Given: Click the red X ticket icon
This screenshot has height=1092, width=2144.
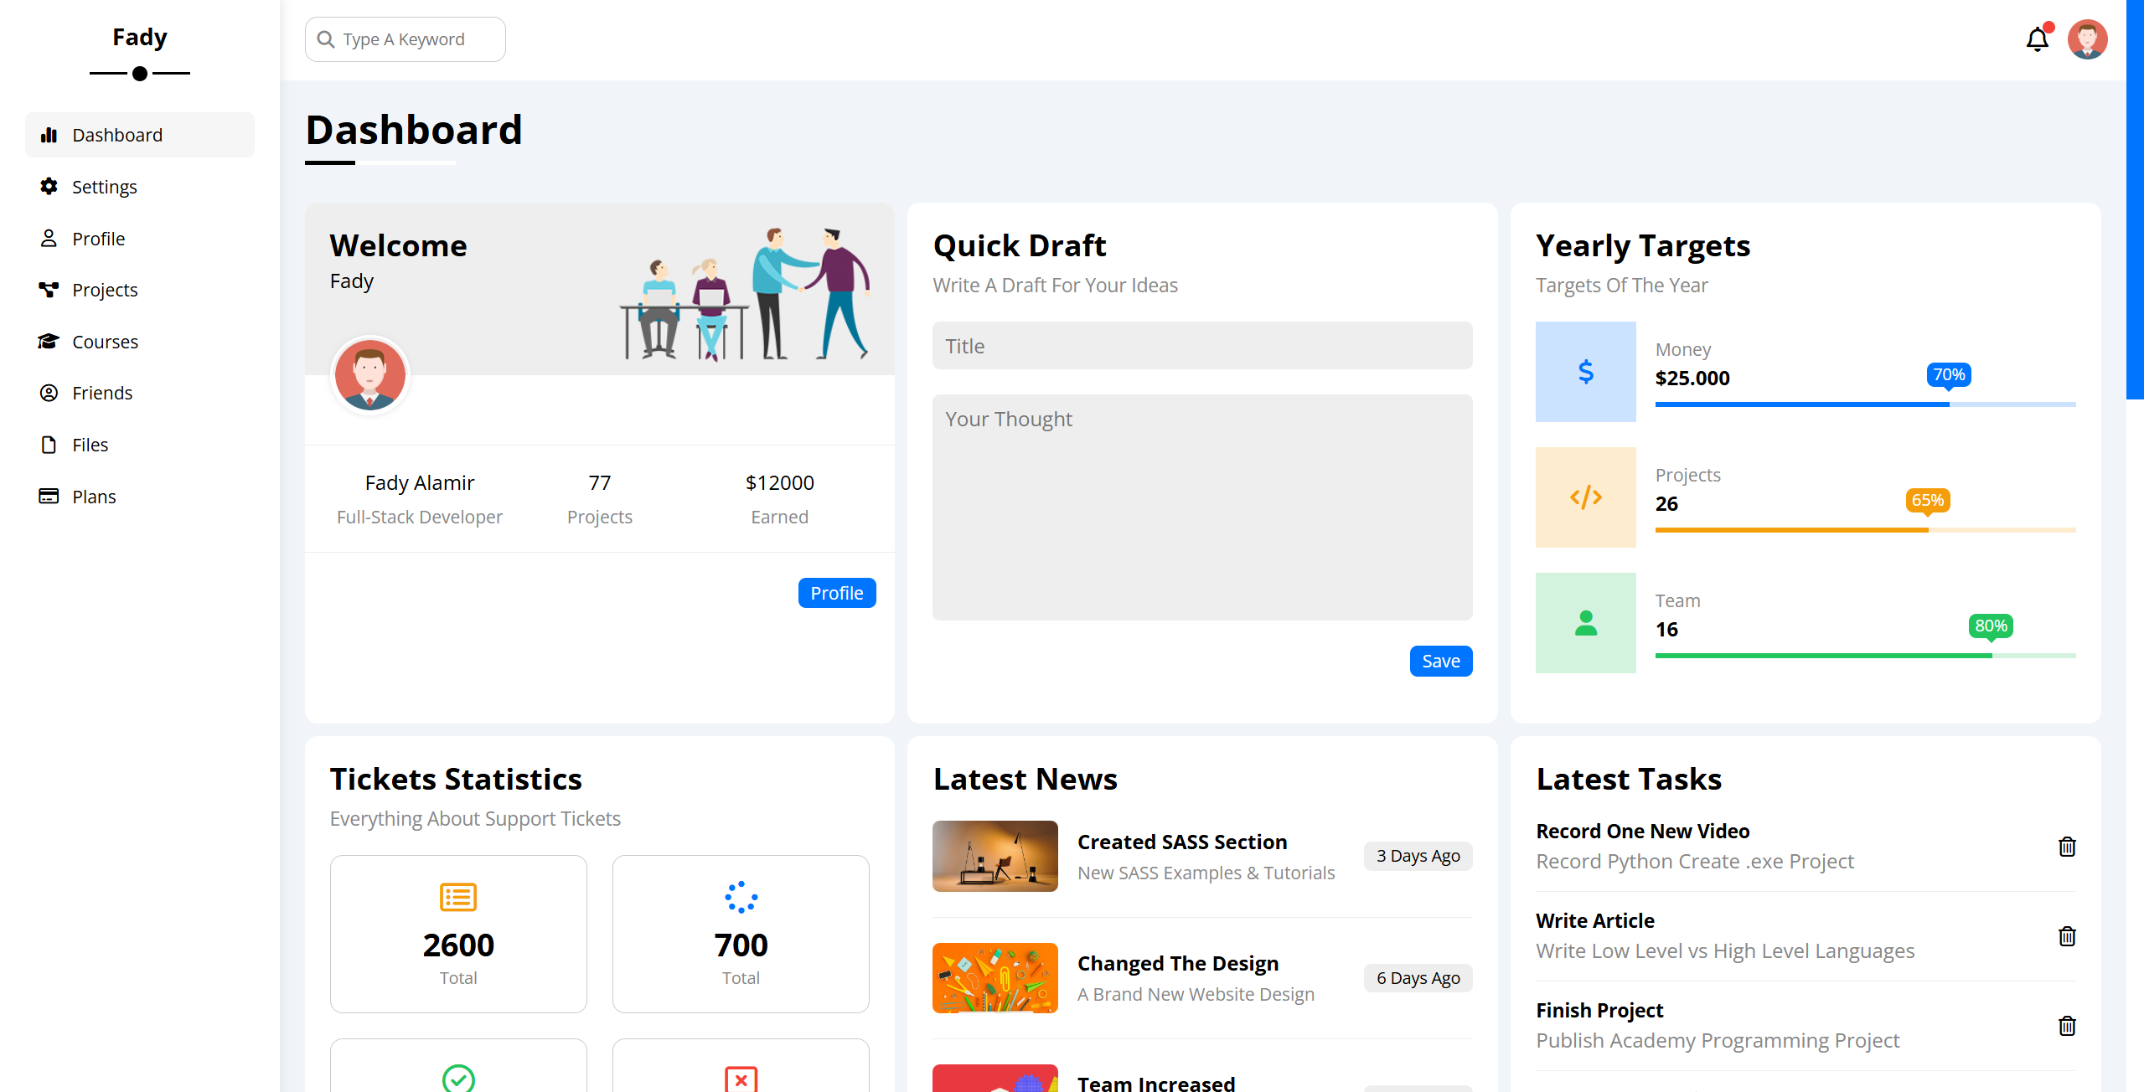Looking at the screenshot, I should click(x=741, y=1079).
